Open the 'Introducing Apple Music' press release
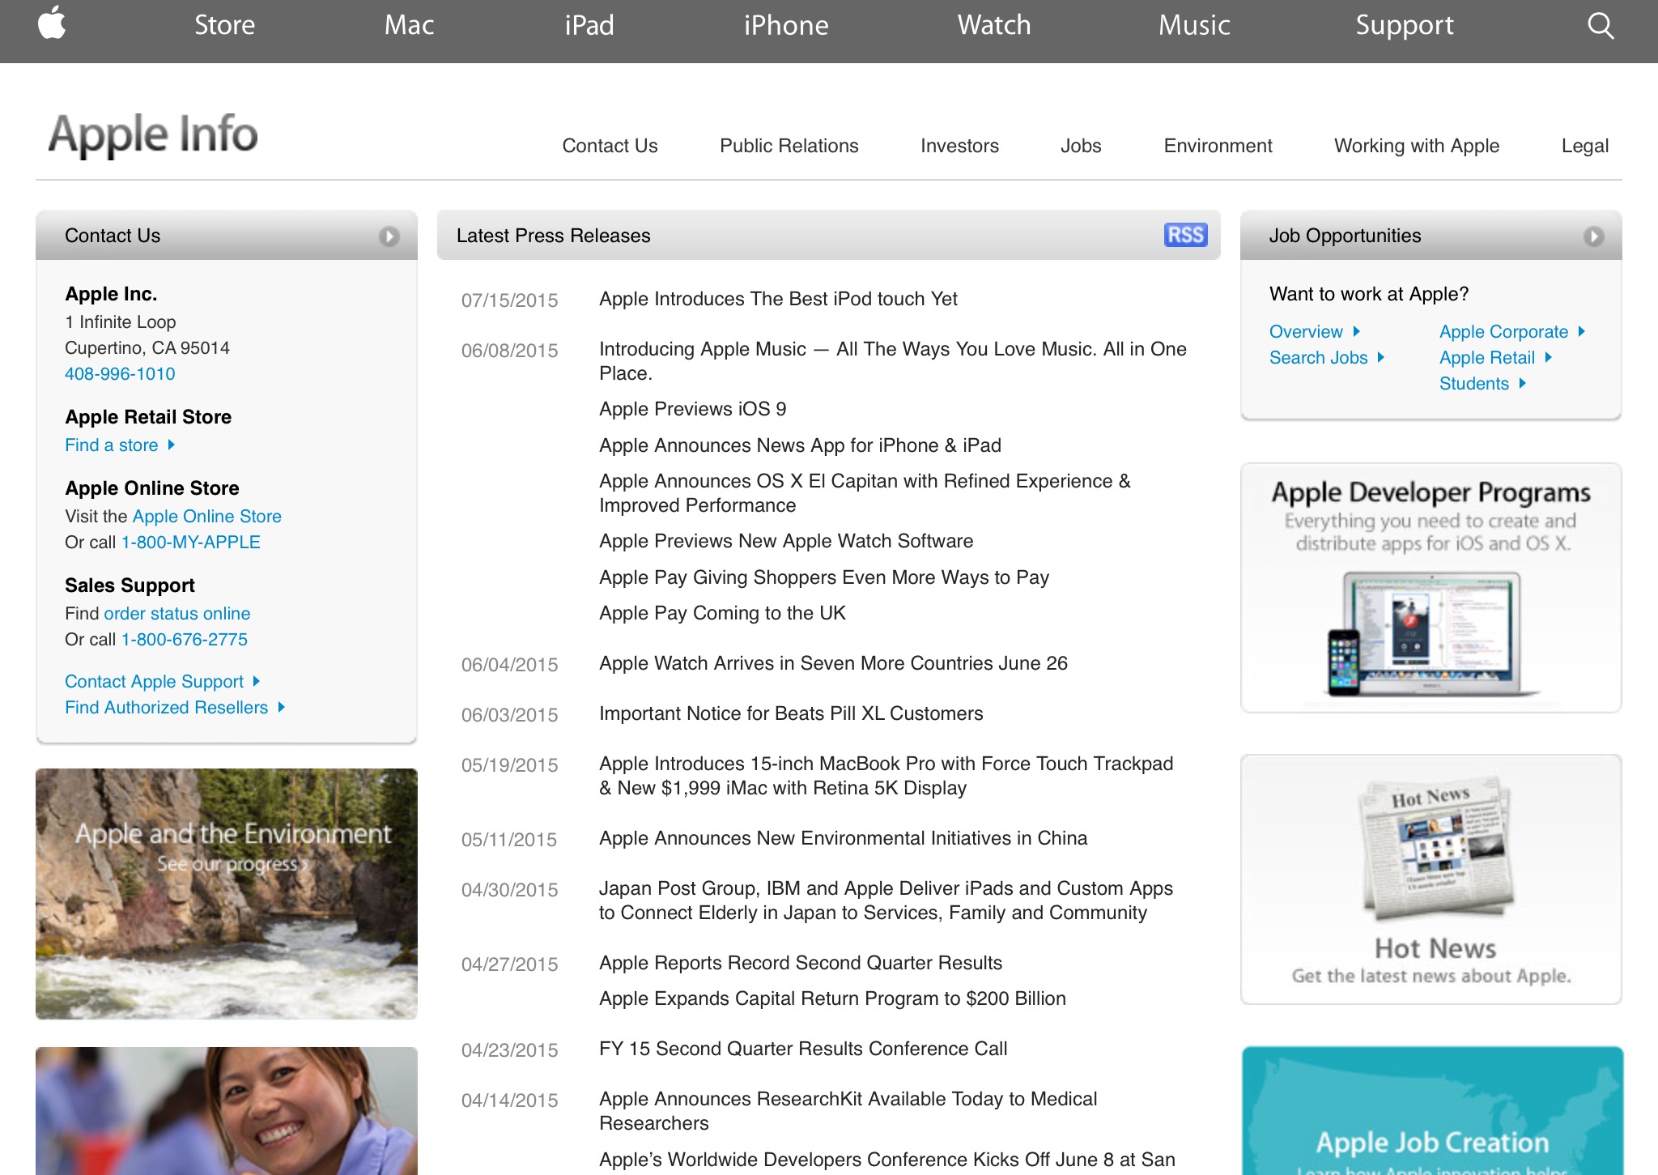The width and height of the screenshot is (1658, 1175). [x=893, y=361]
